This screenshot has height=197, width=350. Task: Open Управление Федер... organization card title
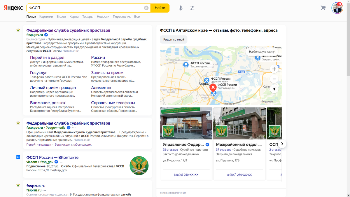pos(183,144)
